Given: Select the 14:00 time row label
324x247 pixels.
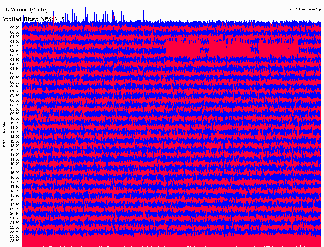Looking at the screenshot, I should coord(15,155).
